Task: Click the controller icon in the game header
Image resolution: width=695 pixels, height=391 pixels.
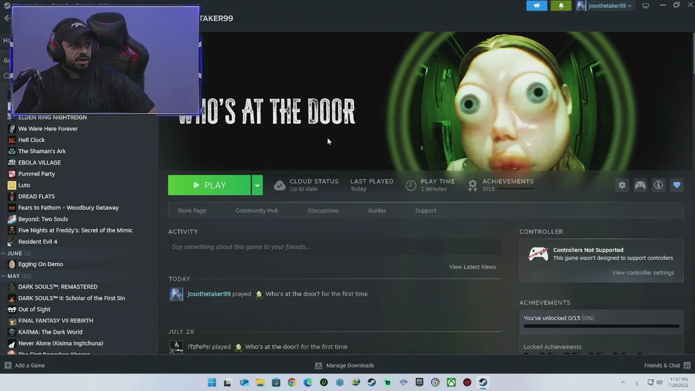Action: 641,185
